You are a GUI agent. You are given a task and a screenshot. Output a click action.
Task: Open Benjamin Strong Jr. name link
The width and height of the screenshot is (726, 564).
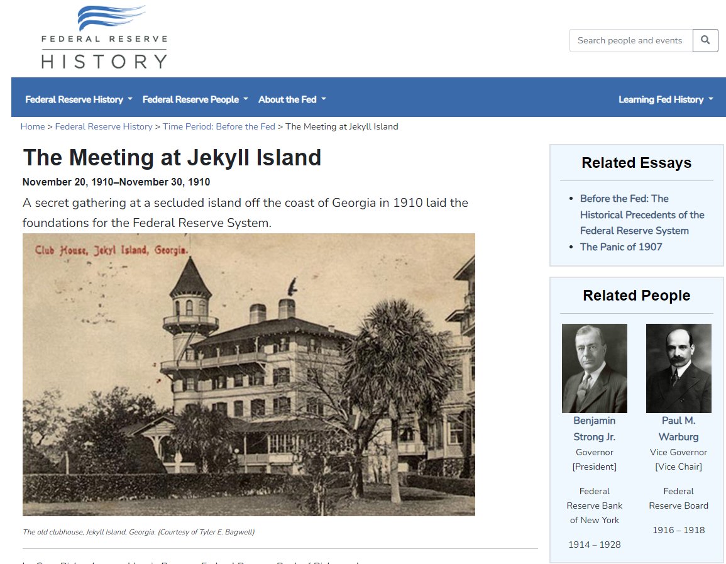click(595, 428)
